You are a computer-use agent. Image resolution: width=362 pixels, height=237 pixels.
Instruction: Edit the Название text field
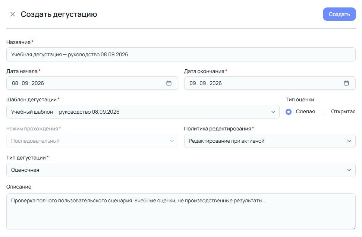coord(181,54)
